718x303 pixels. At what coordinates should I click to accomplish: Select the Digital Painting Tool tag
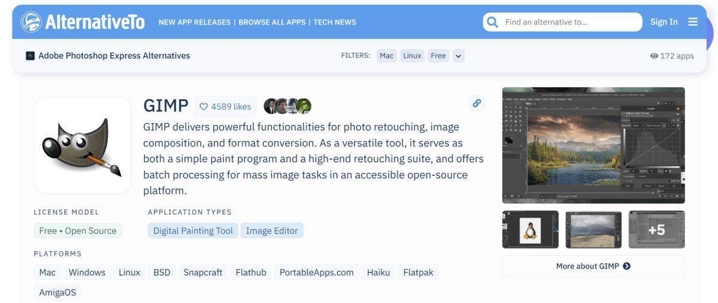pyautogui.click(x=193, y=231)
